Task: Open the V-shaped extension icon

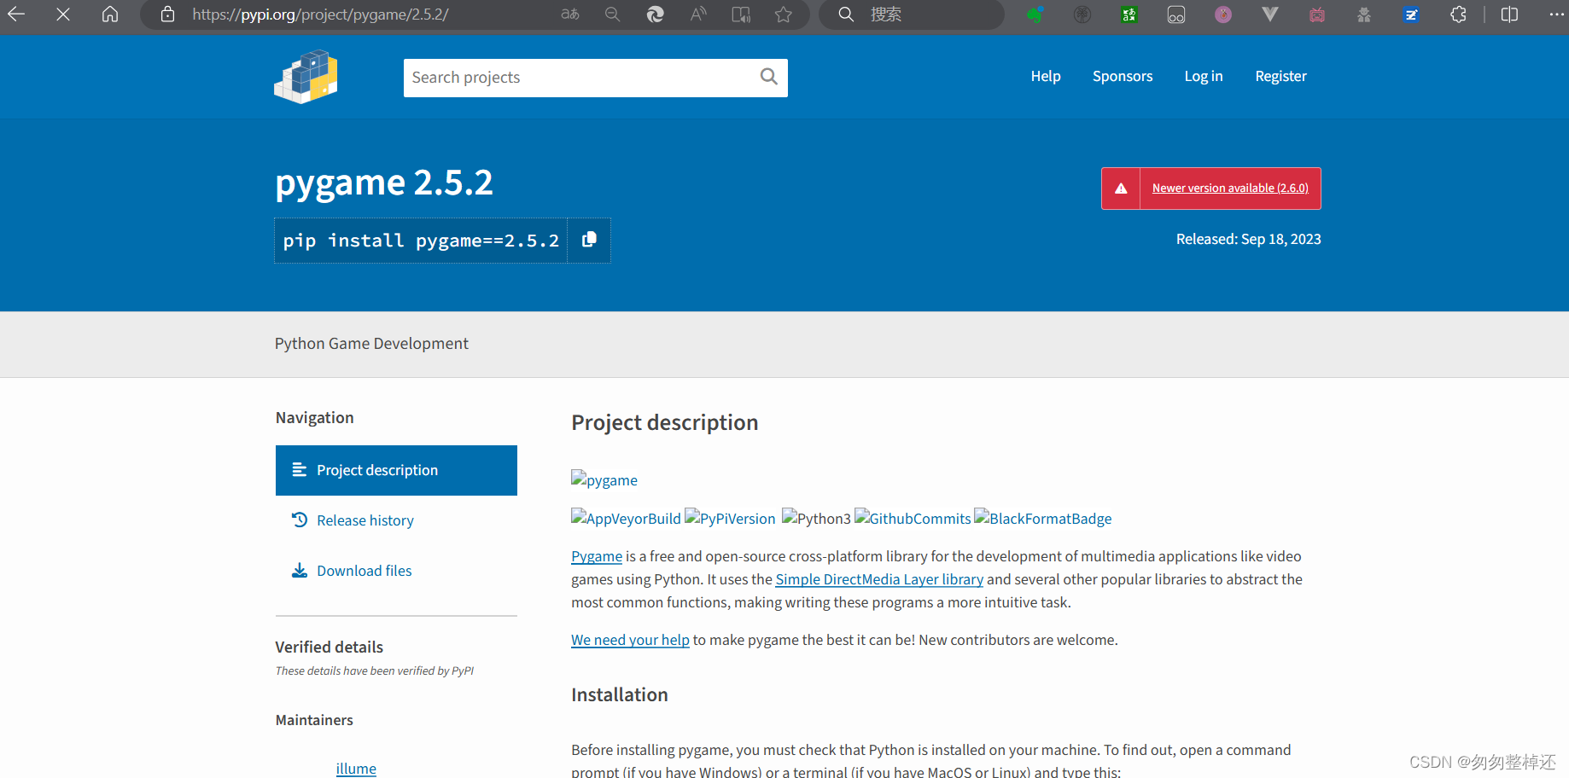Action: (1270, 15)
